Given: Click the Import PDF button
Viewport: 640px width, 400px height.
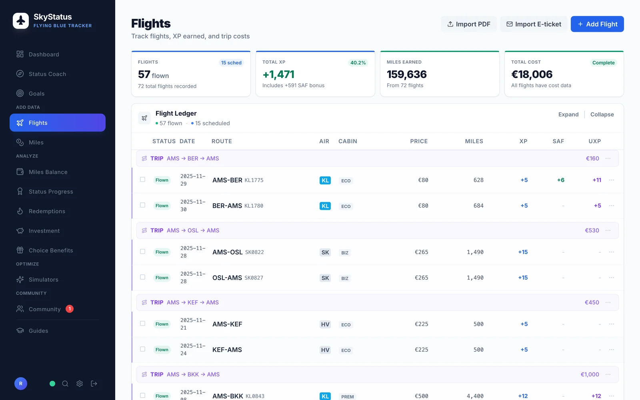Looking at the screenshot, I should pos(469,24).
